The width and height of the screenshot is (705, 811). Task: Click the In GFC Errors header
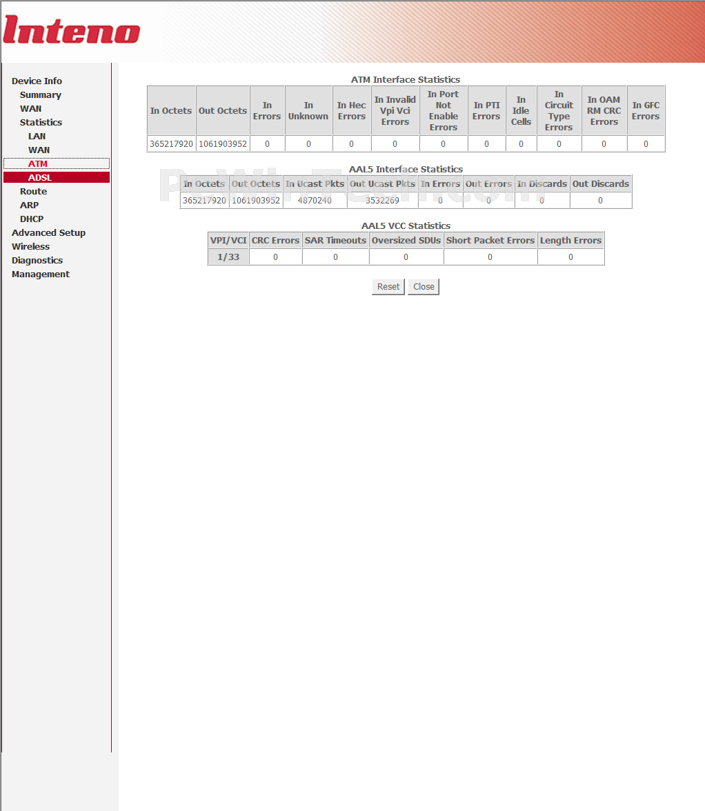click(x=646, y=110)
